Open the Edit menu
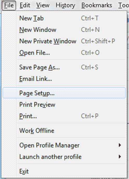129x179 pixels. pyautogui.click(x=25, y=5)
